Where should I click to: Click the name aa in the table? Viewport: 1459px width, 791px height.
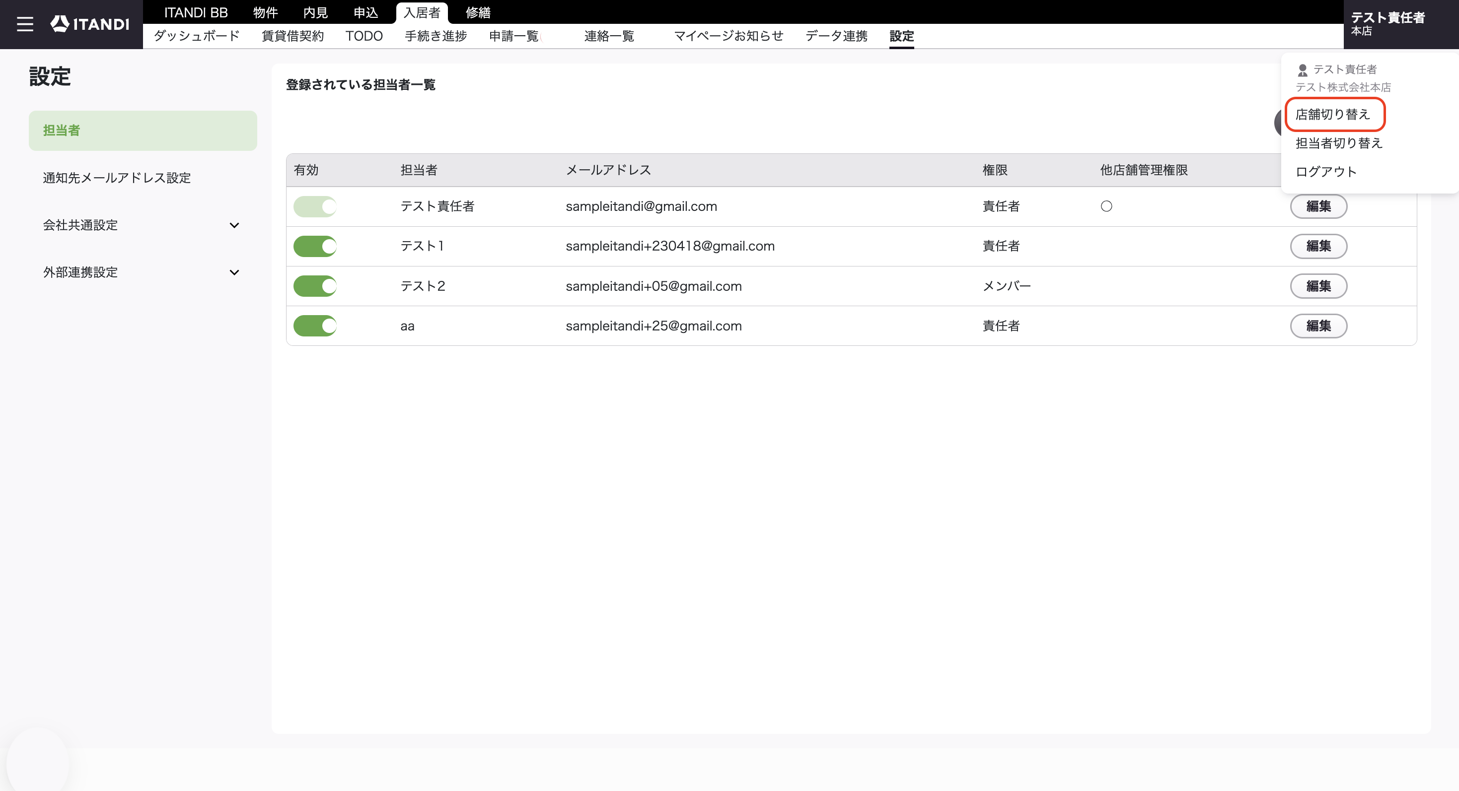coord(407,327)
